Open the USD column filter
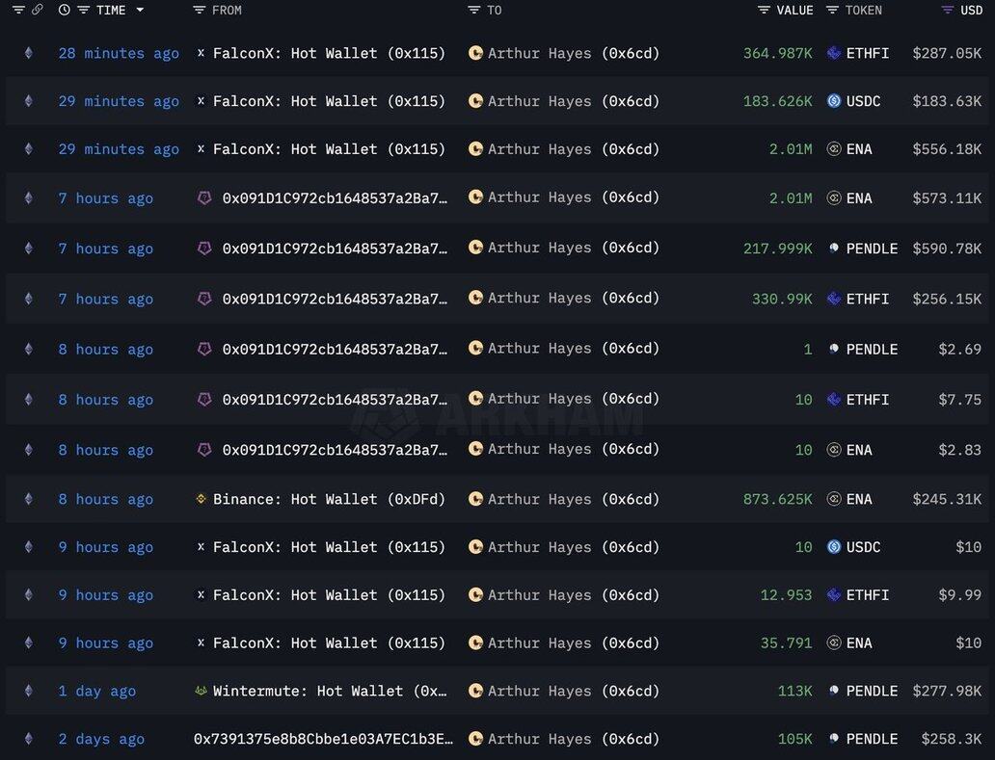This screenshot has width=995, height=760. click(948, 10)
